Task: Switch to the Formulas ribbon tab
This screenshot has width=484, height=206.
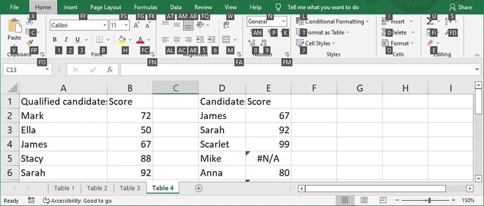Action: 146,7
